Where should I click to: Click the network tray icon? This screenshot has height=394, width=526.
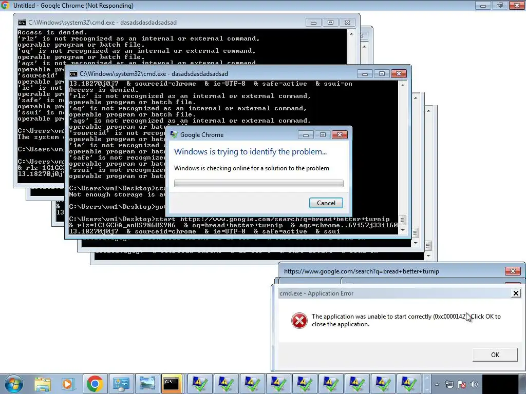click(449, 384)
